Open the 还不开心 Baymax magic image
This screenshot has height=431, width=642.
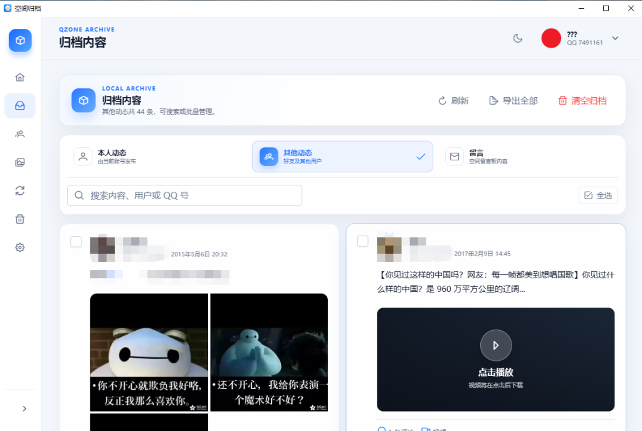[x=269, y=352]
